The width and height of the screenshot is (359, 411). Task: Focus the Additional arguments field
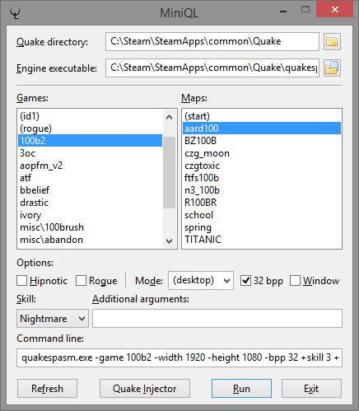pos(217,319)
